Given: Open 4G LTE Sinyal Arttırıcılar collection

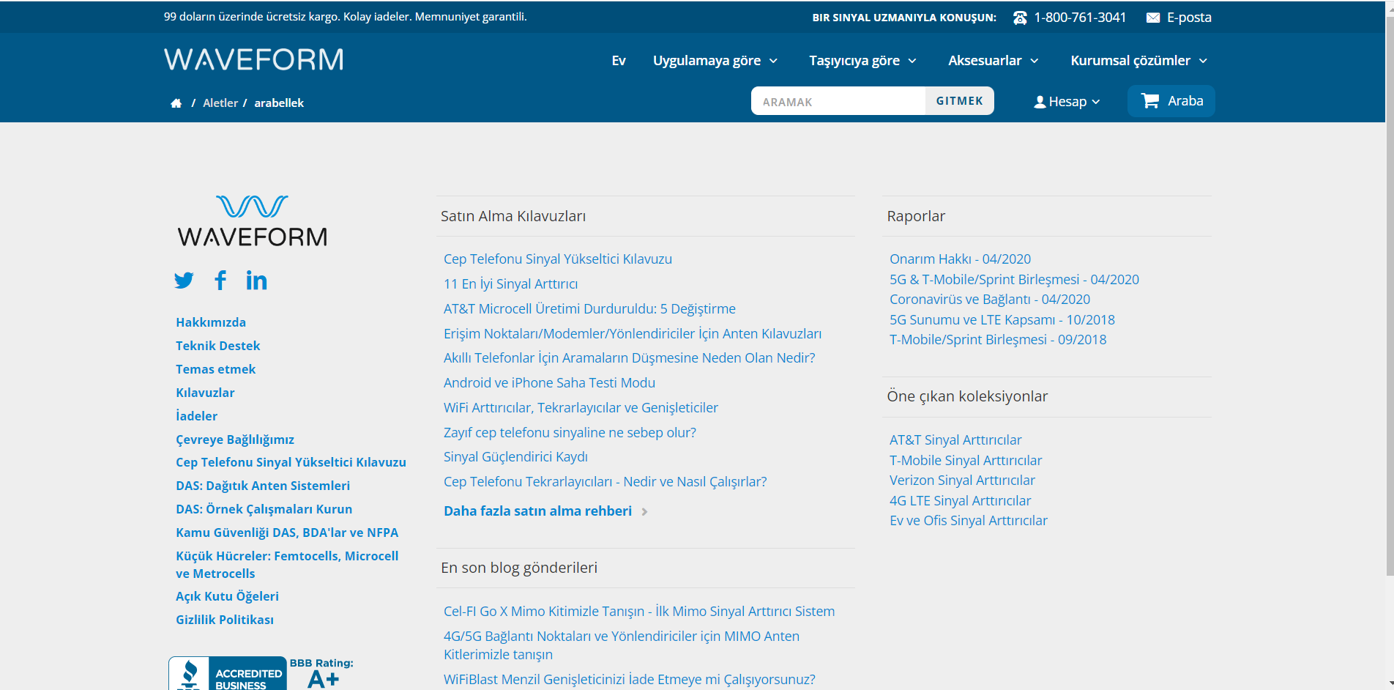Looking at the screenshot, I should (960, 501).
